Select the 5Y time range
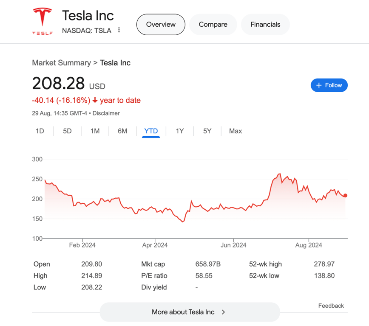This screenshot has height=326, width=369. [207, 131]
